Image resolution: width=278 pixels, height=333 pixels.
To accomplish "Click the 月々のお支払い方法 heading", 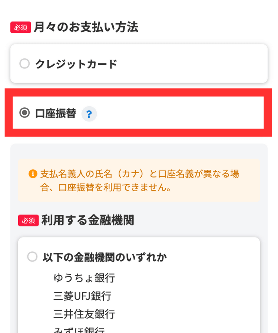I will pos(86,27).
